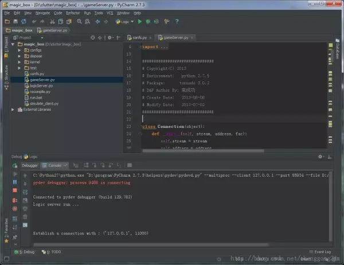
Task: Click the Undo arrow icon
Action: click(x=34, y=22)
